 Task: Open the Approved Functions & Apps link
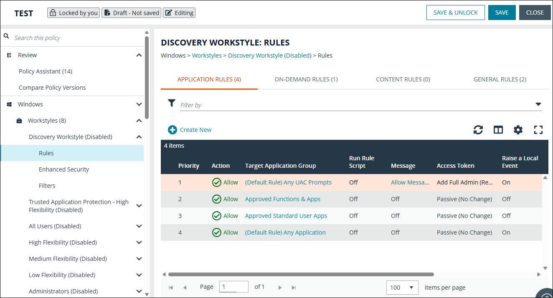[282, 199]
